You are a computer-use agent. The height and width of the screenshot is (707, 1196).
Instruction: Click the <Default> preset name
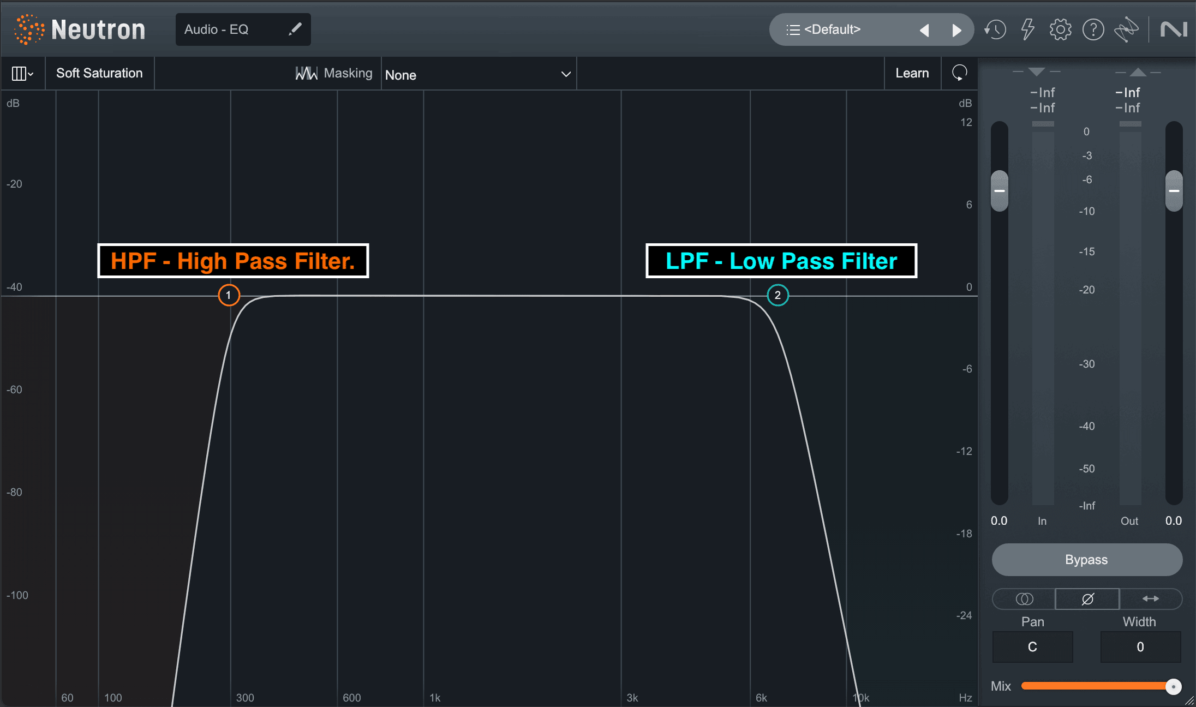[832, 29]
